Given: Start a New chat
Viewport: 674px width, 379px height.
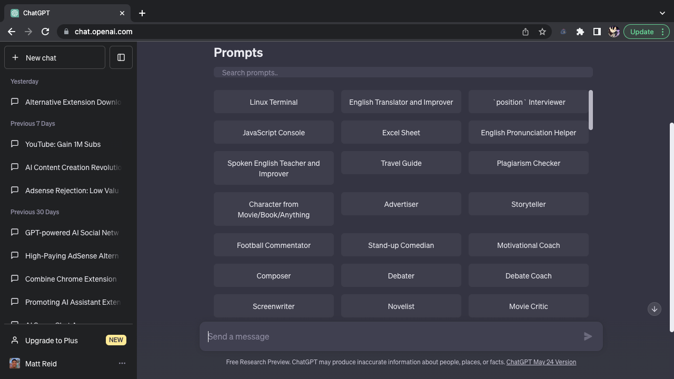Looking at the screenshot, I should pos(55,57).
